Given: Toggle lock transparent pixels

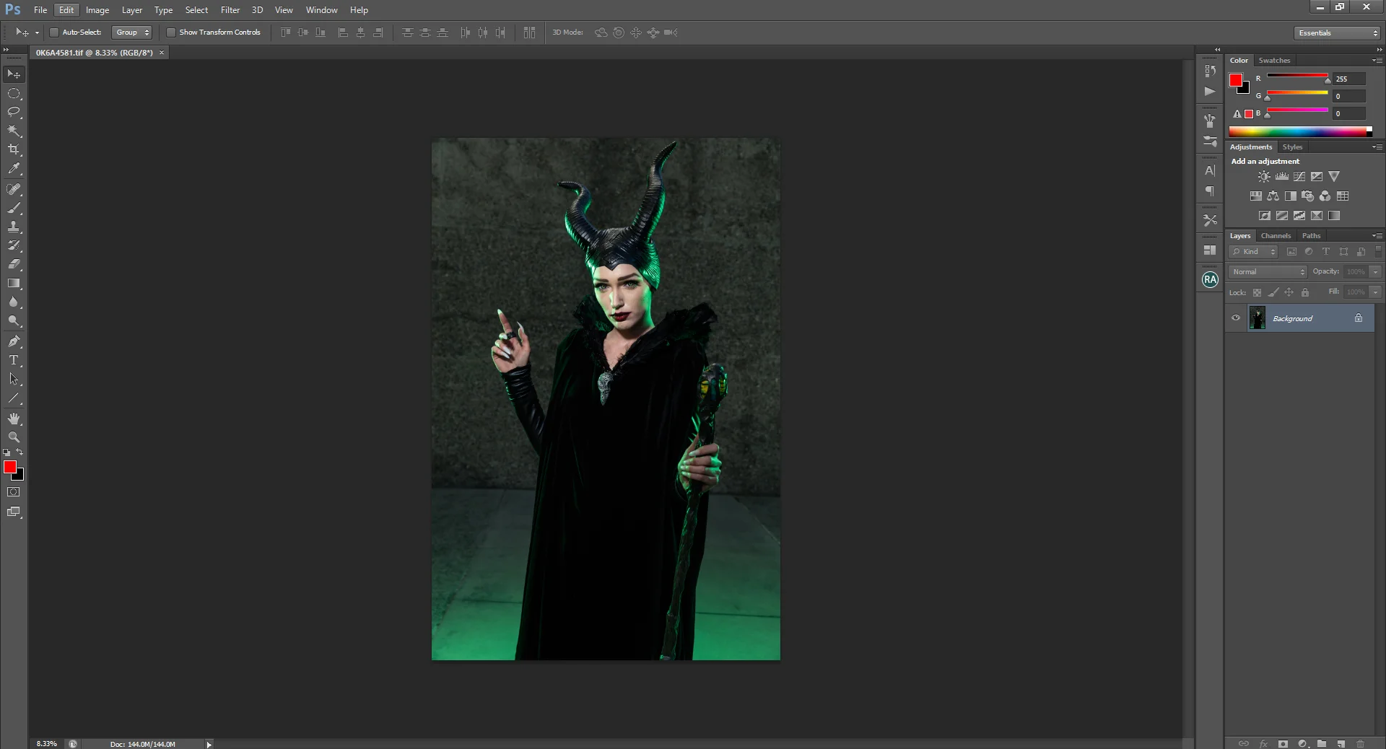Looking at the screenshot, I should [x=1257, y=293].
